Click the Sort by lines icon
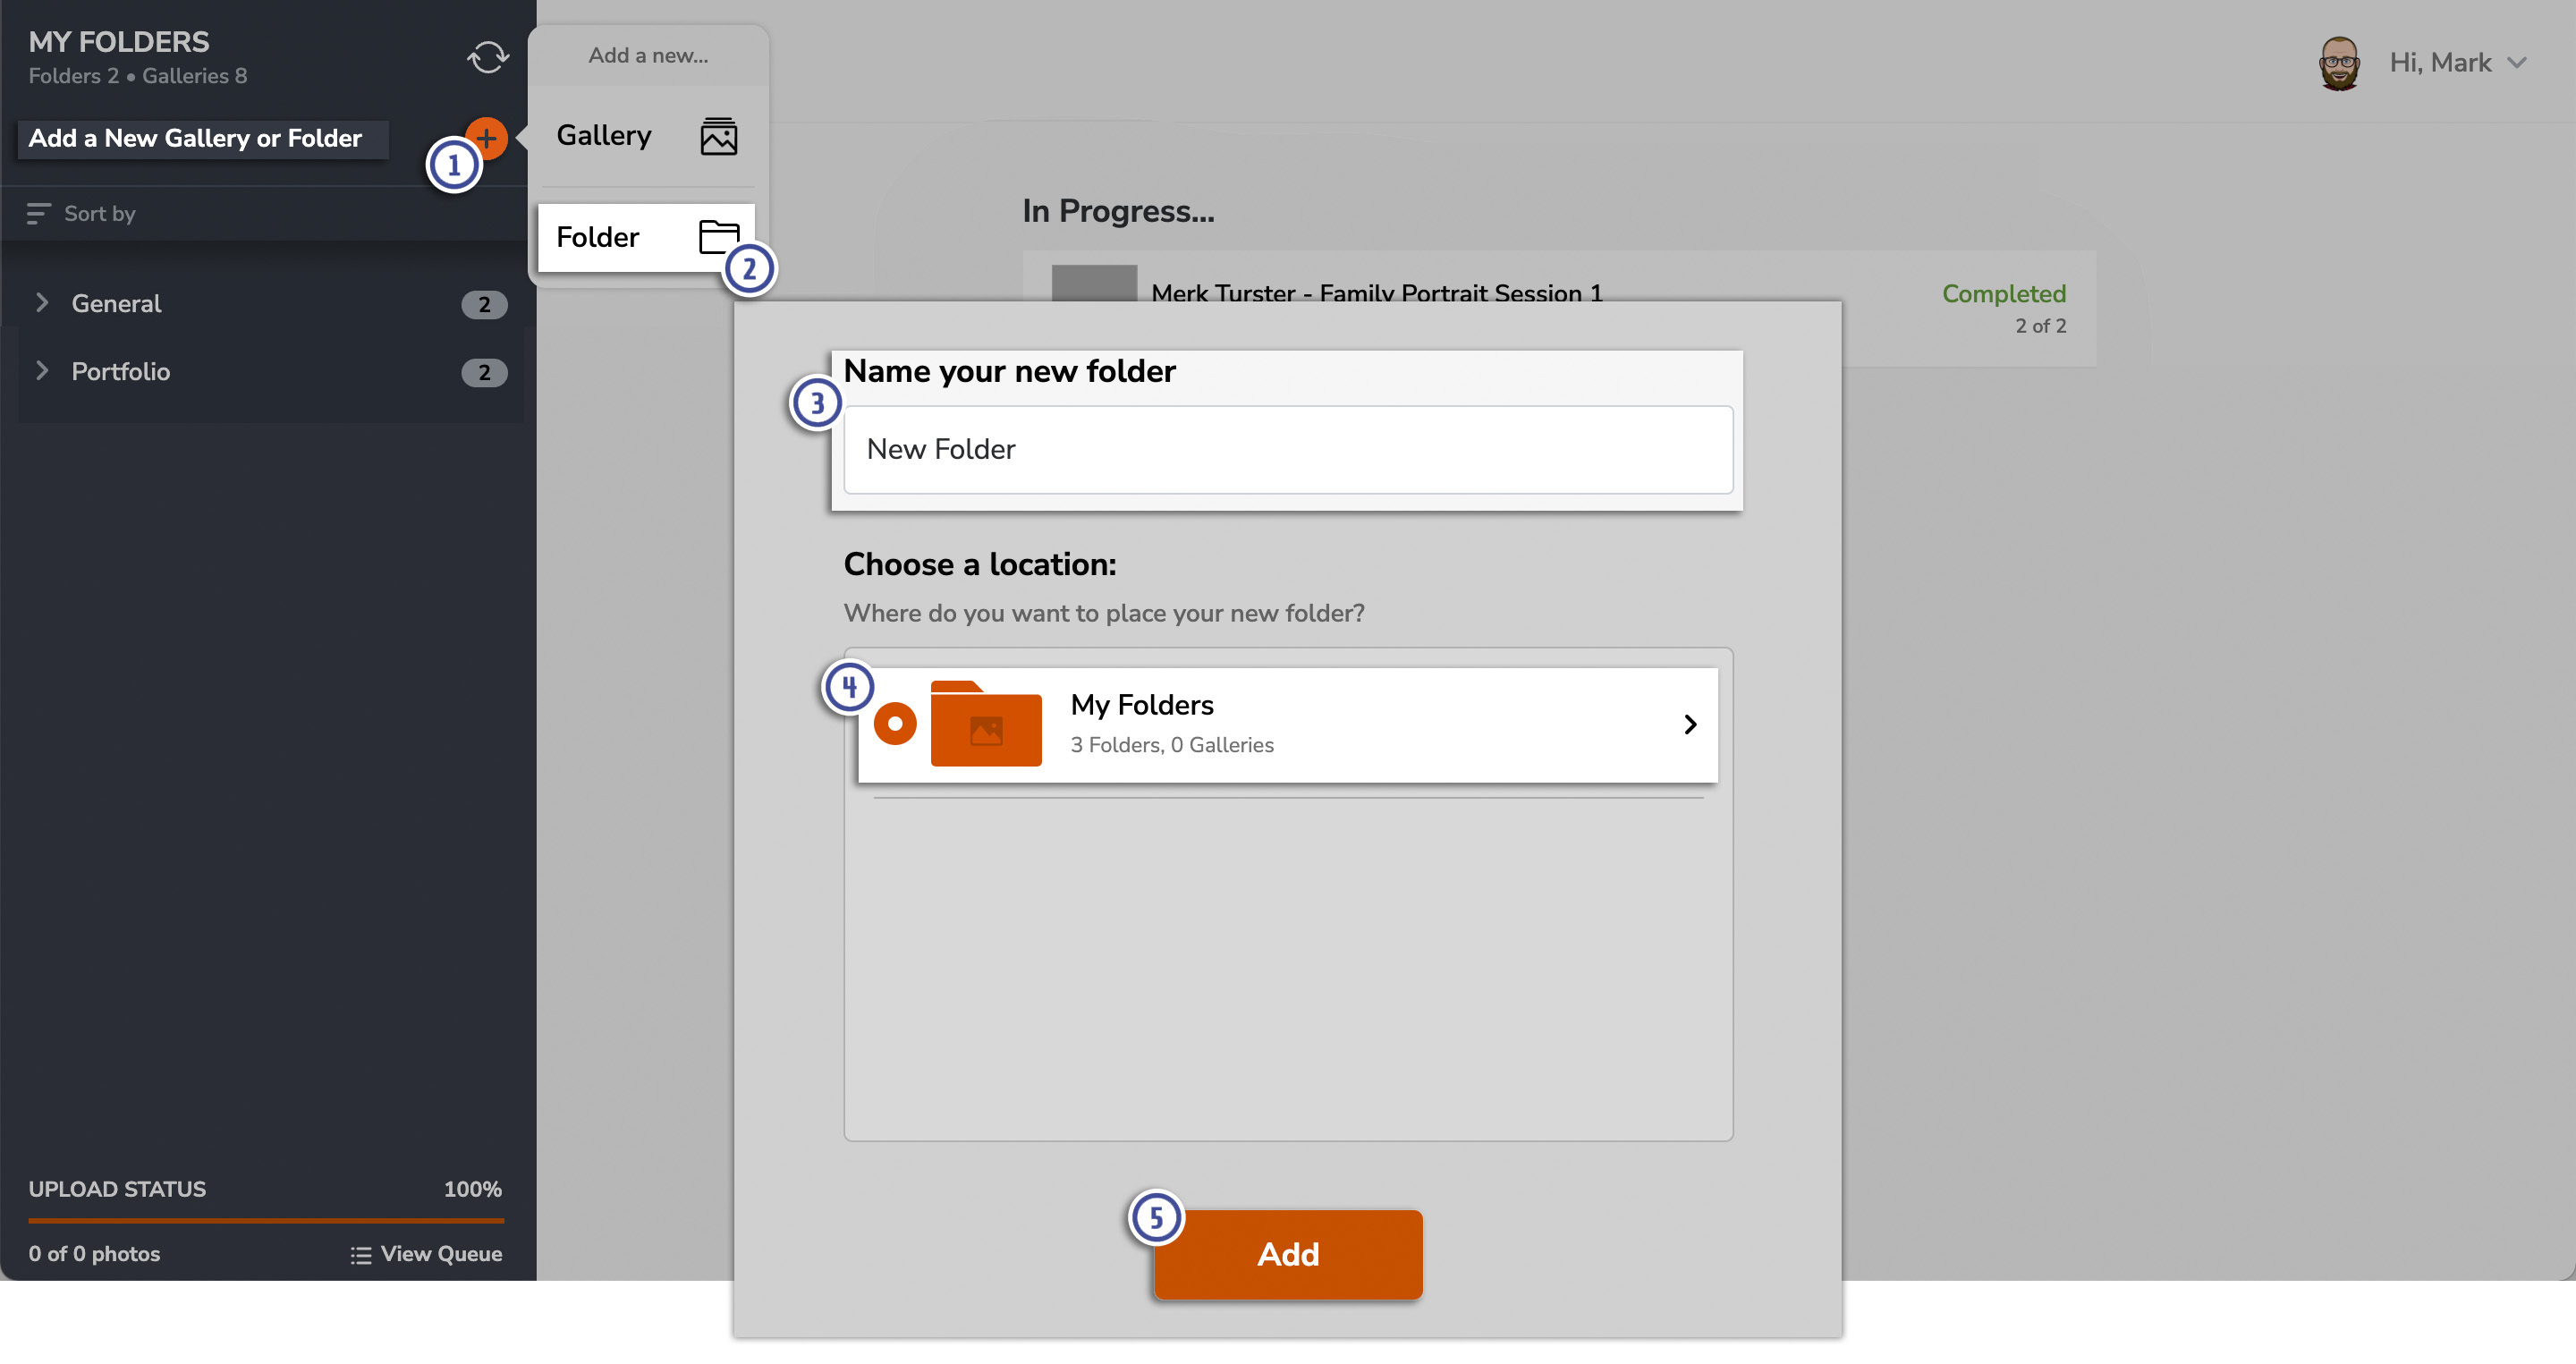This screenshot has height=1364, width=2576. 38,213
